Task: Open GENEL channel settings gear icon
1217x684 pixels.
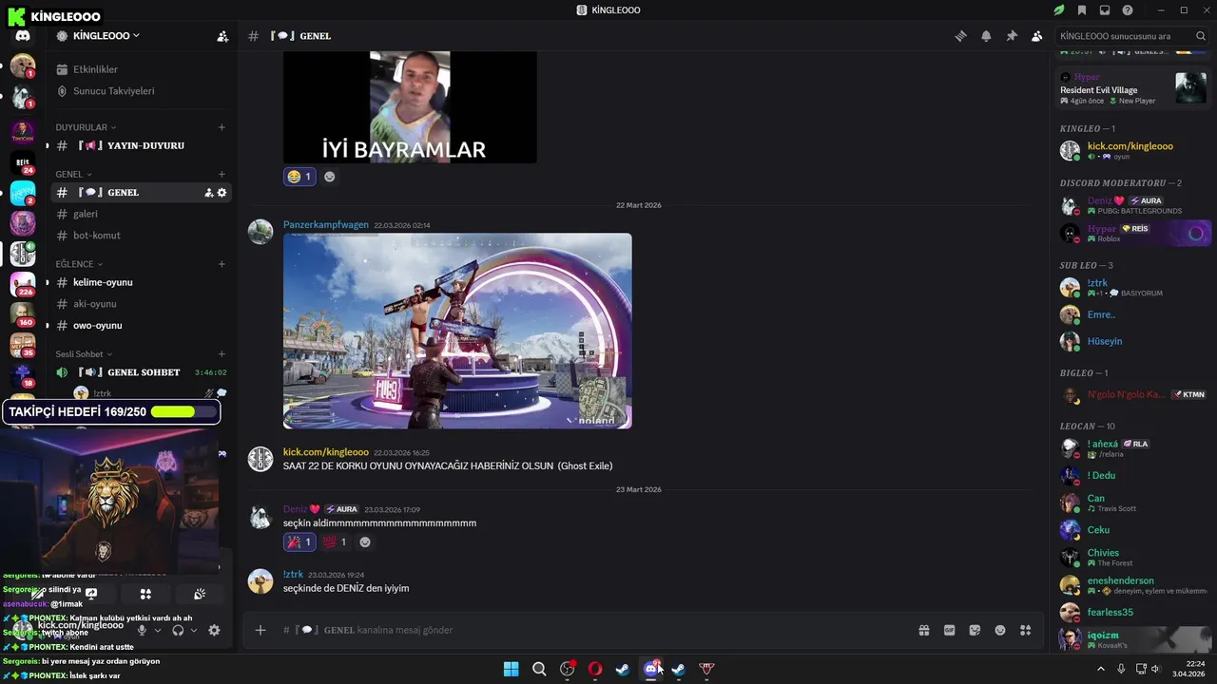Action: [222, 193]
